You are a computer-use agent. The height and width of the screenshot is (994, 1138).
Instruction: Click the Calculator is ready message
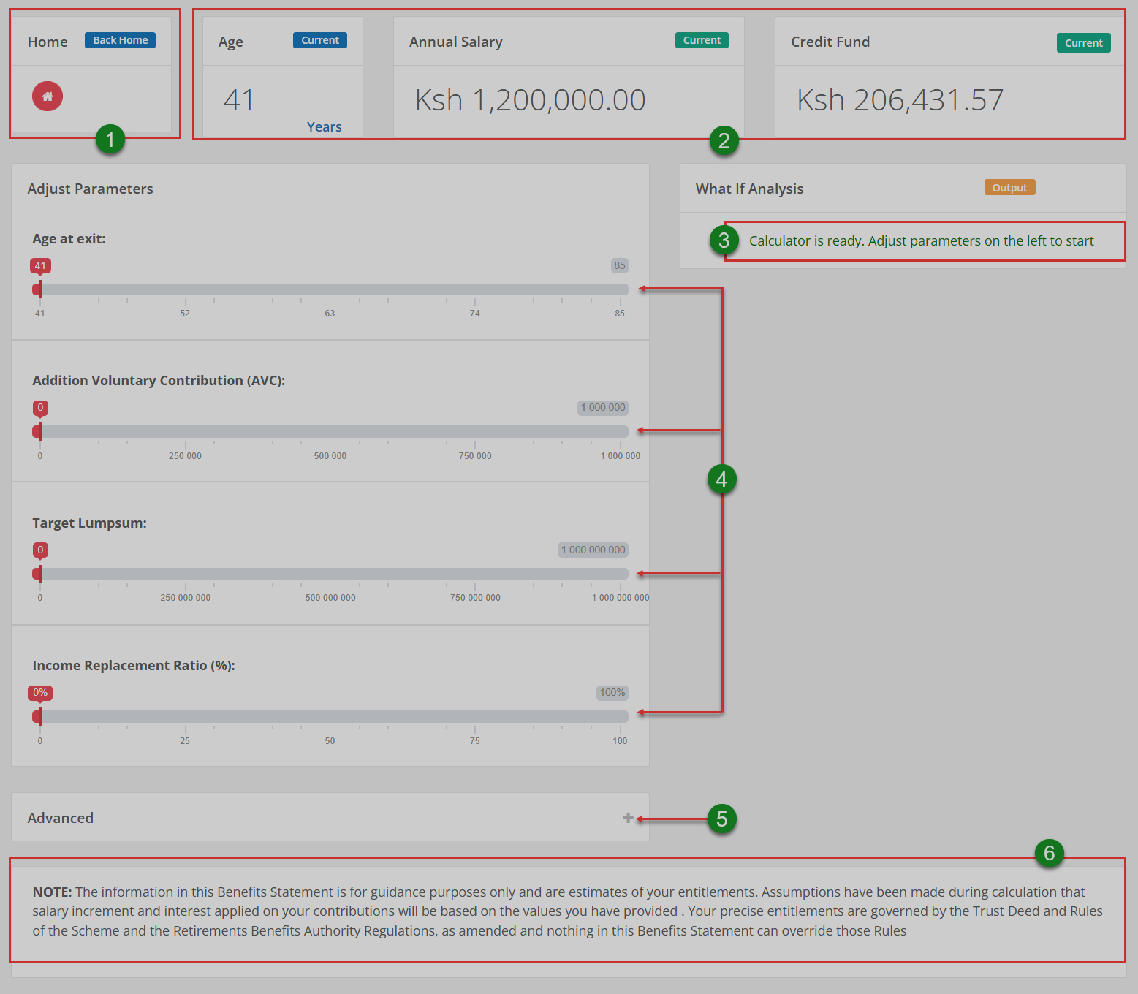921,241
